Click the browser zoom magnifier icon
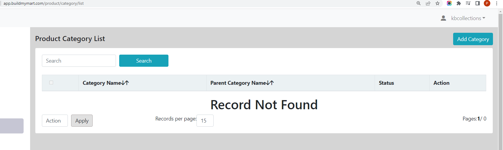This screenshot has width=503, height=150. pyautogui.click(x=418, y=3)
